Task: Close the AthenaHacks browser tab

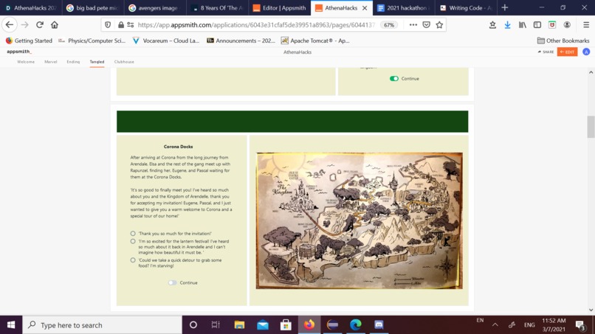Action: click(x=365, y=8)
